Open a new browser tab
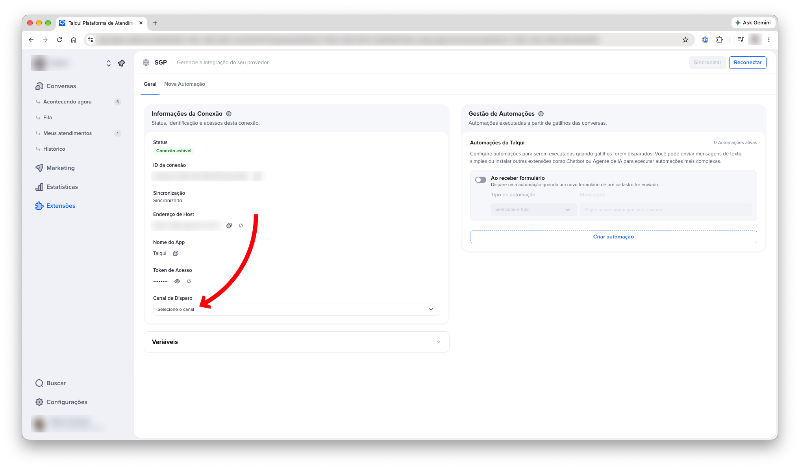Image resolution: width=800 pixels, height=469 pixels. [155, 23]
